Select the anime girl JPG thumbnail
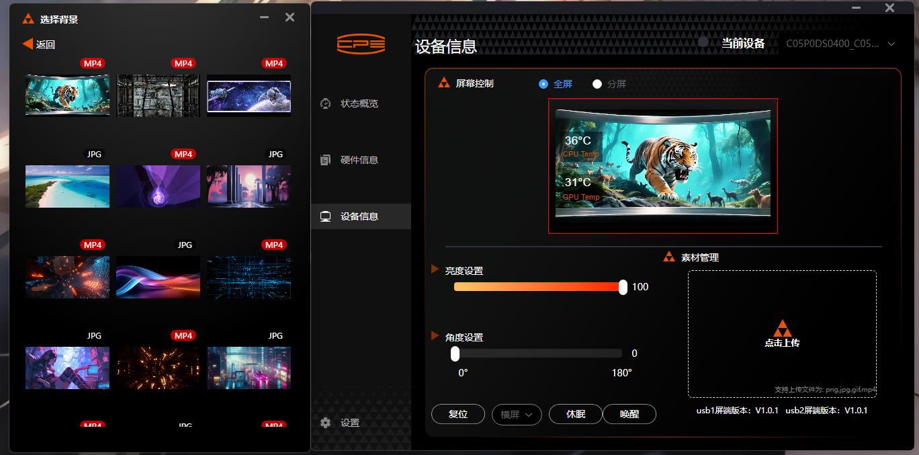919x455 pixels. tap(67, 368)
